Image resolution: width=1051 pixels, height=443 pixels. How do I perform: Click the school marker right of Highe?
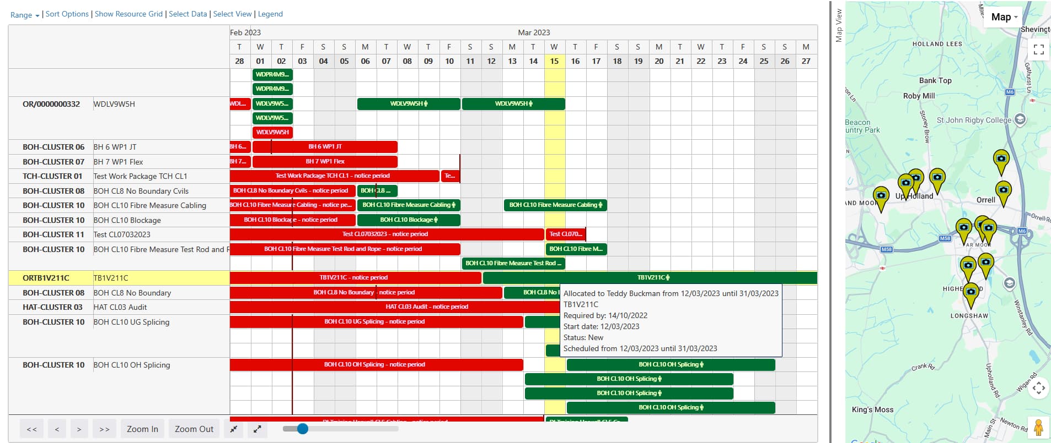(x=1009, y=283)
